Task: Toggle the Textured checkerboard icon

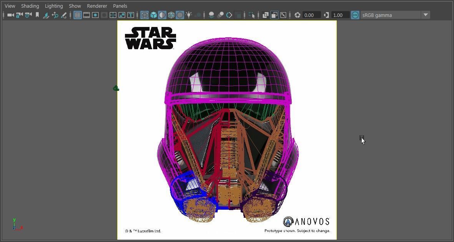Action: click(180, 15)
